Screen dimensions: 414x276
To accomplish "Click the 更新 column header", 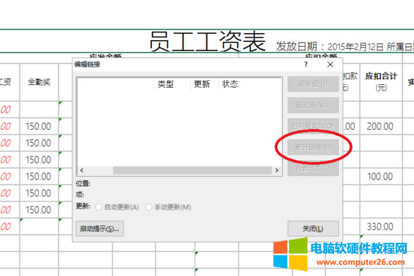I will pos(202,84).
